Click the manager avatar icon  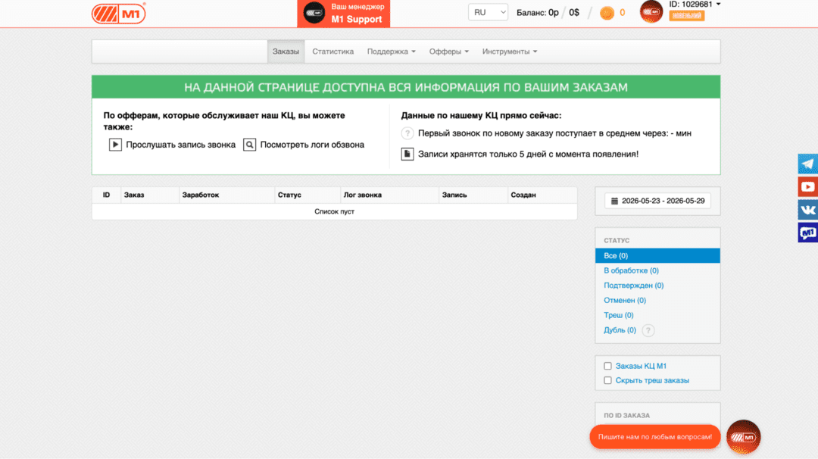click(x=314, y=13)
